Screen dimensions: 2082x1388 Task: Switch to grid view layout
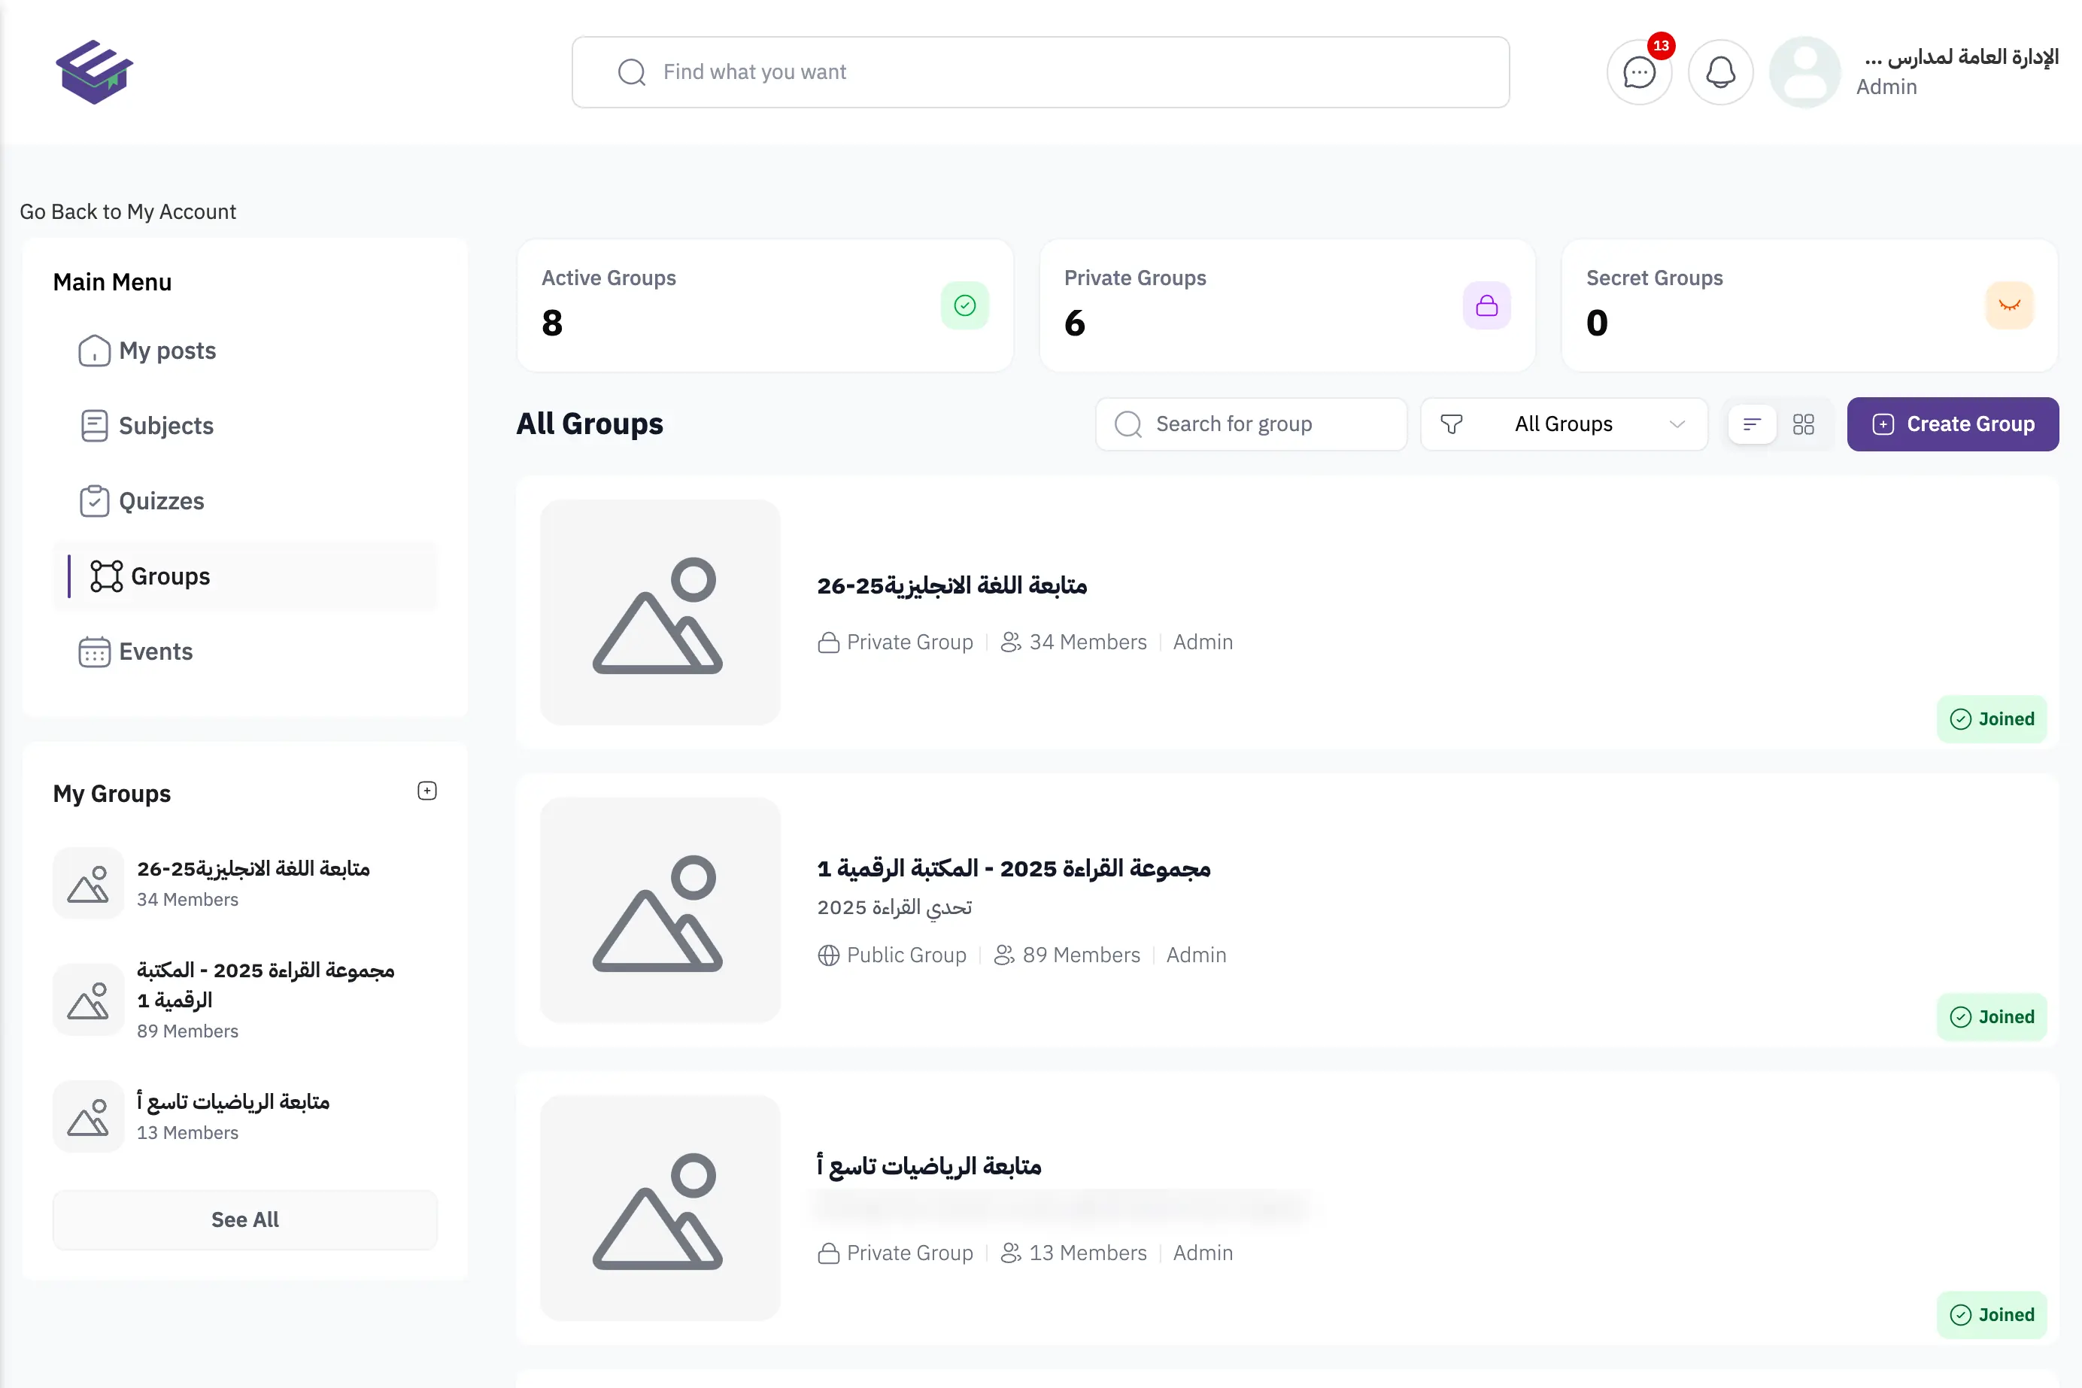click(1803, 425)
